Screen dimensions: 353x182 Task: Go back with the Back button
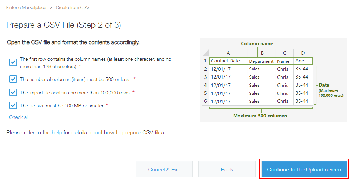tap(227, 169)
